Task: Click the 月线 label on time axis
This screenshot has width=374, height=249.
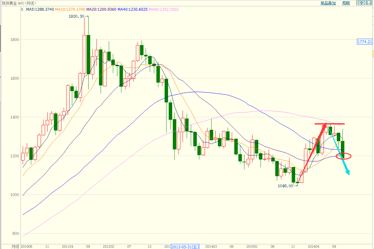Action: (x=15, y=246)
